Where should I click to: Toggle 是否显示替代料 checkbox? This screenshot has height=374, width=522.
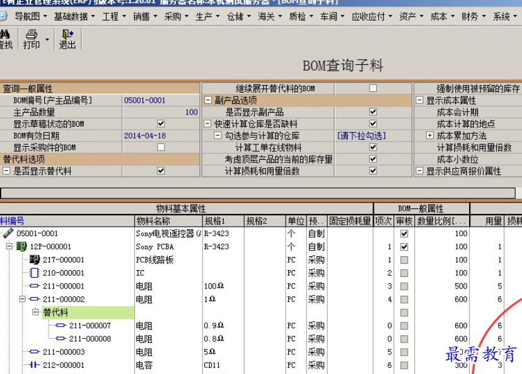click(161, 171)
